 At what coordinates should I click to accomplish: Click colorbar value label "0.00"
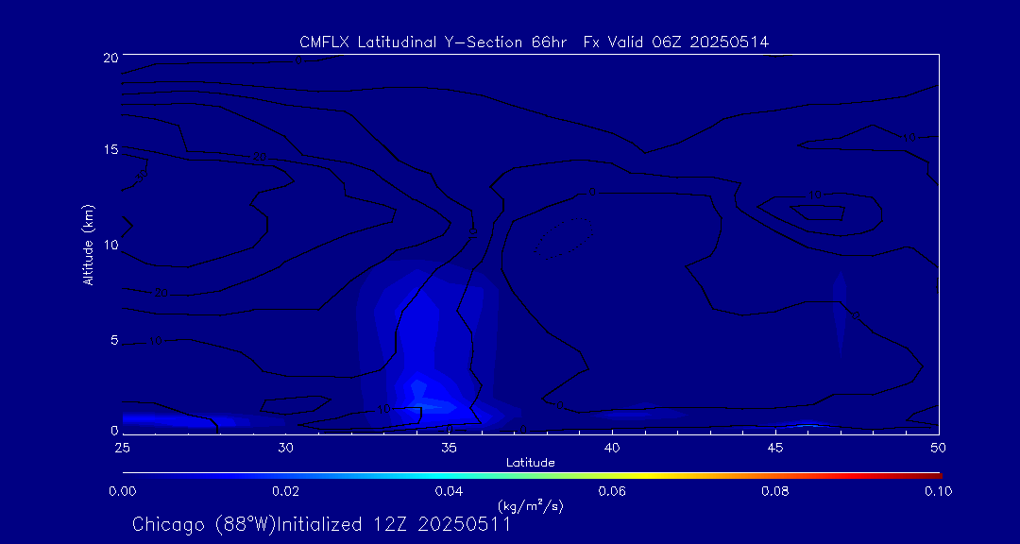coord(122,491)
